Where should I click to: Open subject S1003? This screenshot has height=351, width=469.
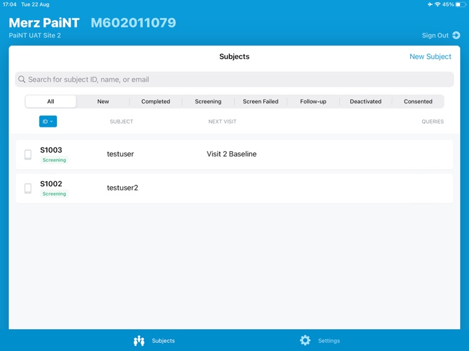point(234,155)
